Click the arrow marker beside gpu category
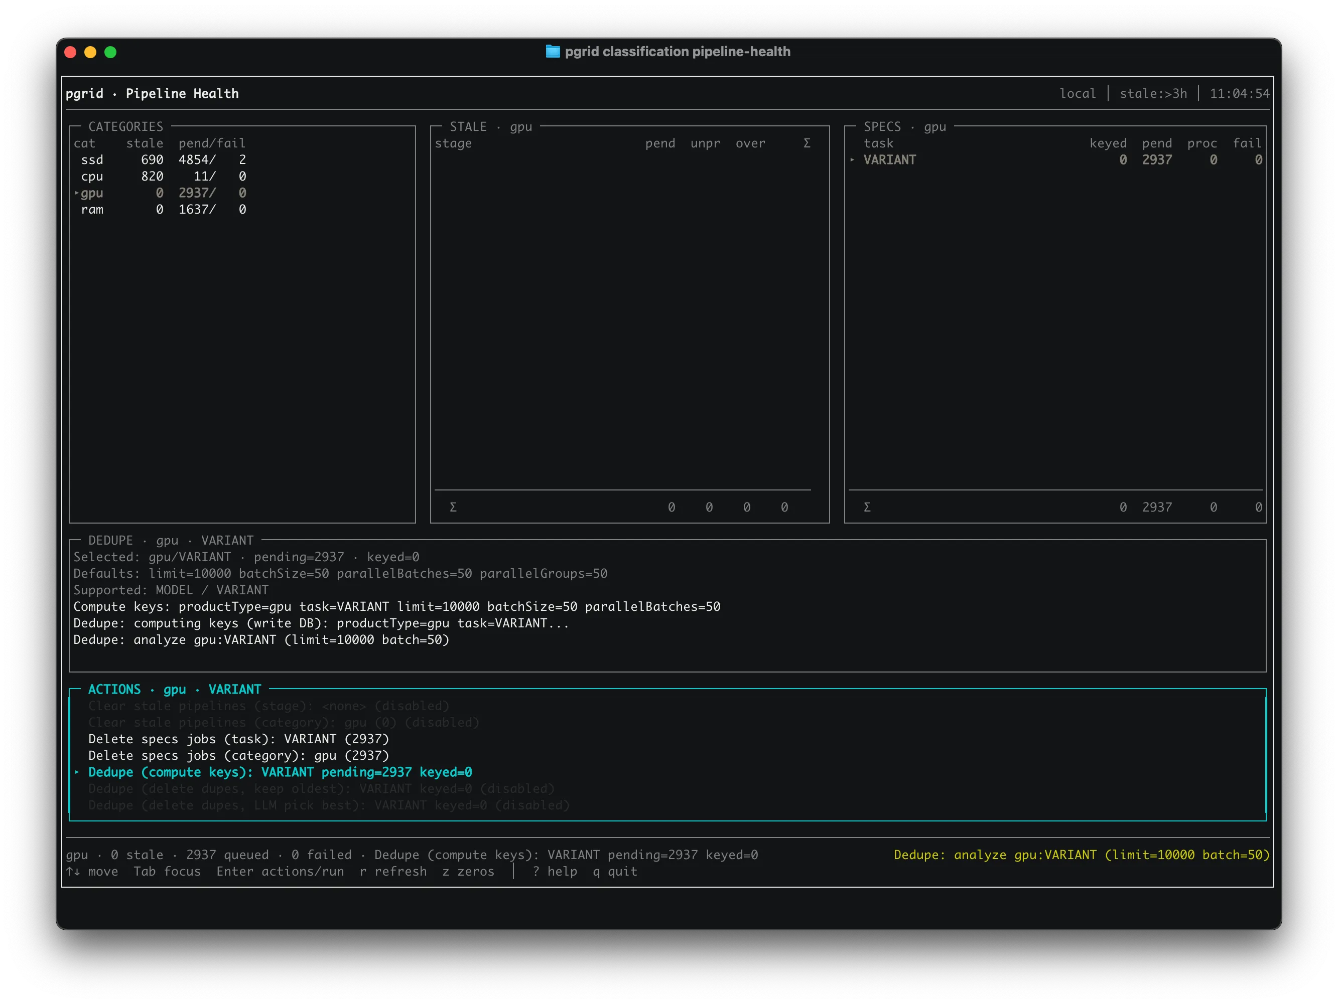The height and width of the screenshot is (1004, 1338). tap(77, 193)
